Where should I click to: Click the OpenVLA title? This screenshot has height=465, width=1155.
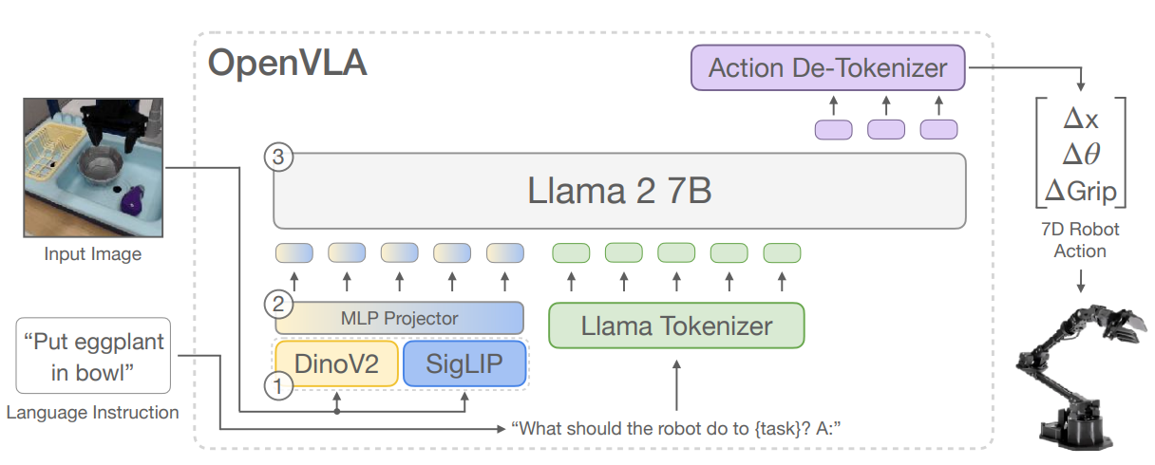tap(288, 64)
